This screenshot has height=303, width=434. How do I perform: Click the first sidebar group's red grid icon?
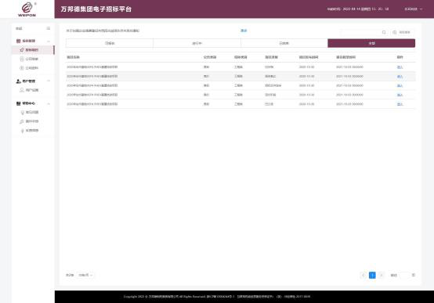pos(18,41)
